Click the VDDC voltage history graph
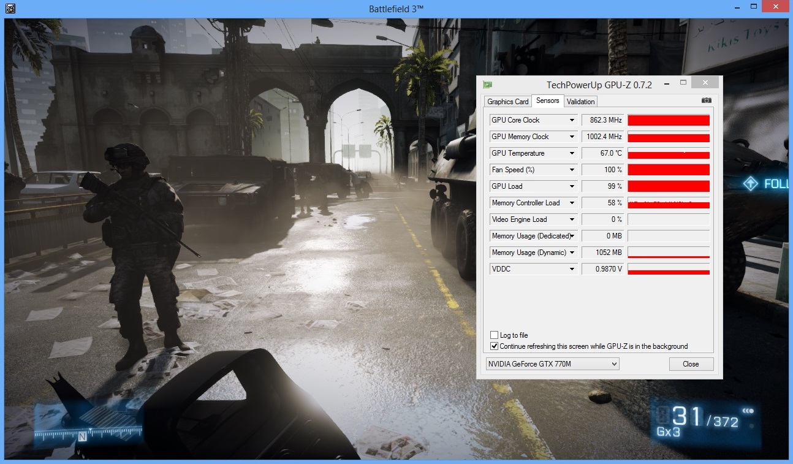Screen dimensions: 793x464 pos(669,269)
